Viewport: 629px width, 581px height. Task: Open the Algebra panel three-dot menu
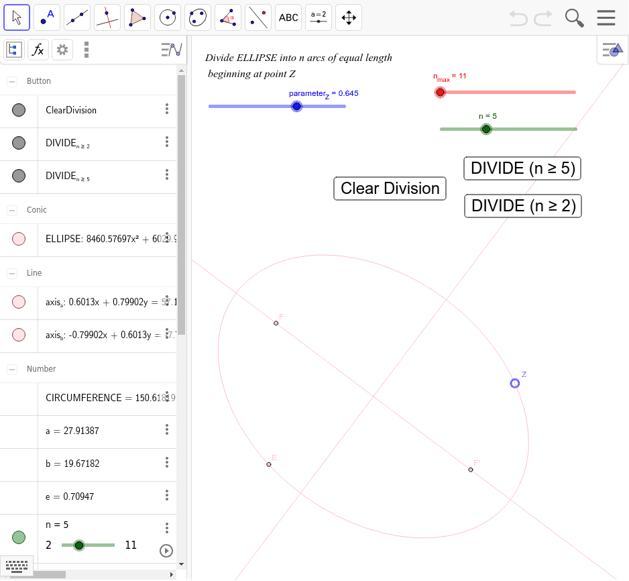(x=87, y=50)
